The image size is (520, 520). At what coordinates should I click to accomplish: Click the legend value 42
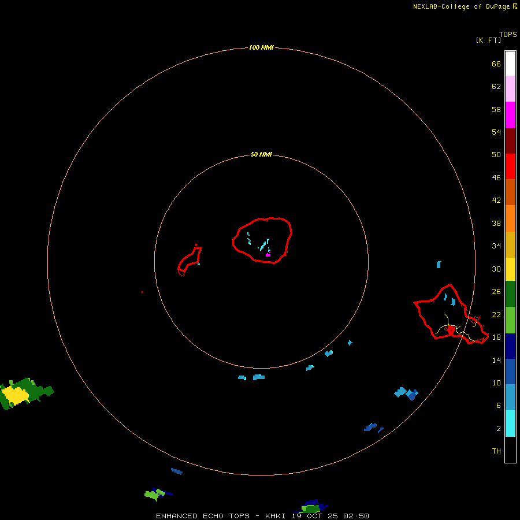pyautogui.click(x=496, y=200)
